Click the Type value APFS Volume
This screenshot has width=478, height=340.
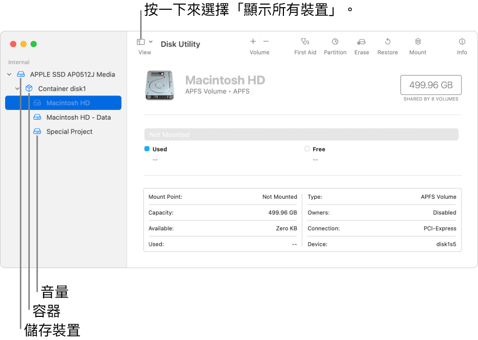(438, 197)
